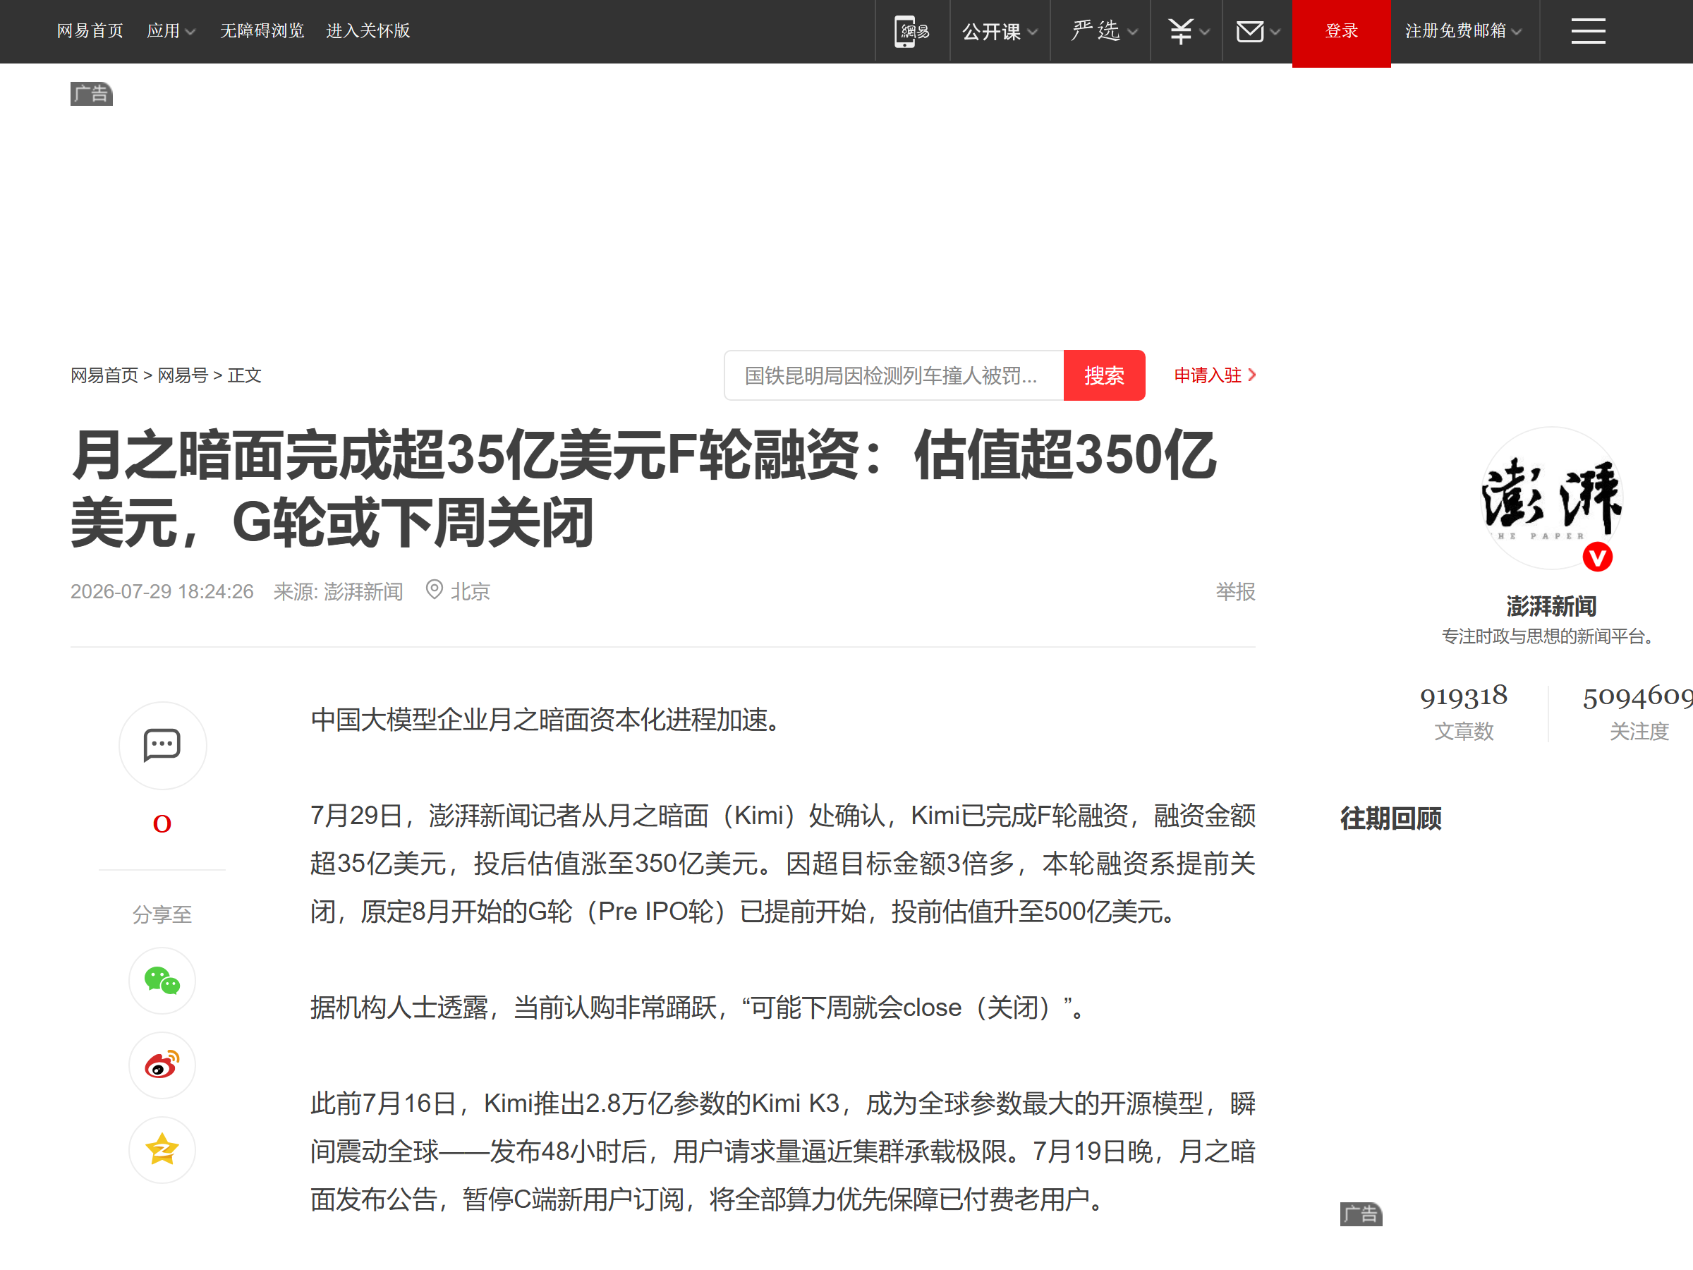Click the 举报 link
The image size is (1693, 1270).
(x=1235, y=591)
